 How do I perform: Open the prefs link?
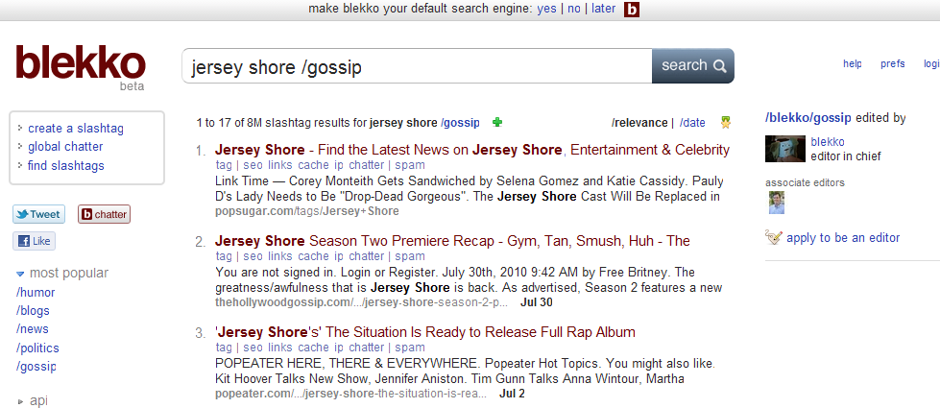point(893,64)
